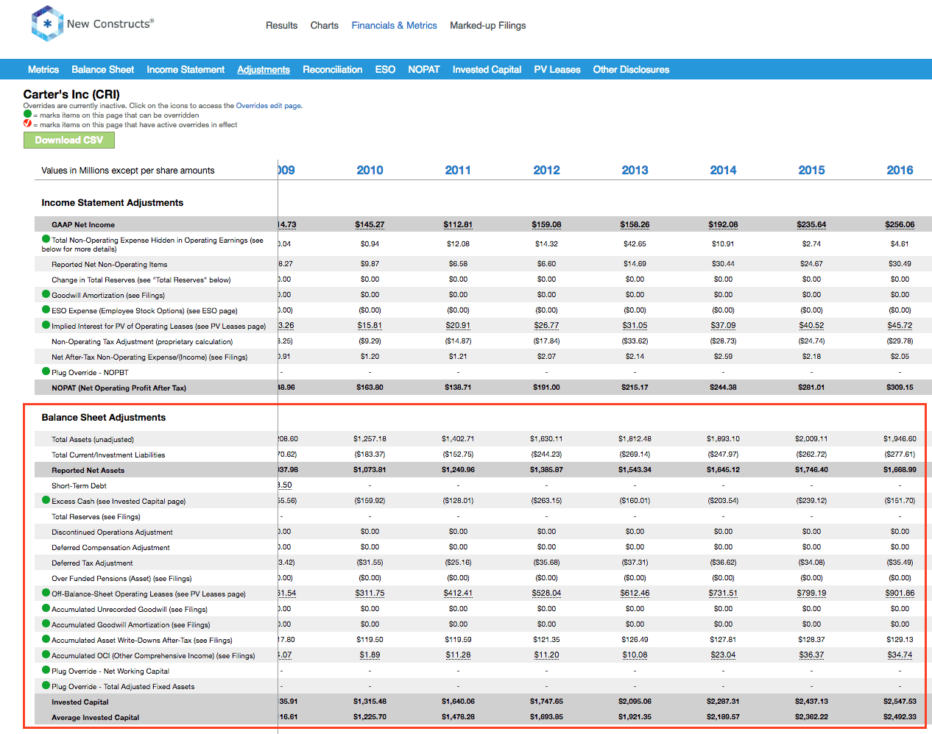The image size is (932, 734).
Task: Click green override dot beside Excess Cash
Action: click(46, 500)
